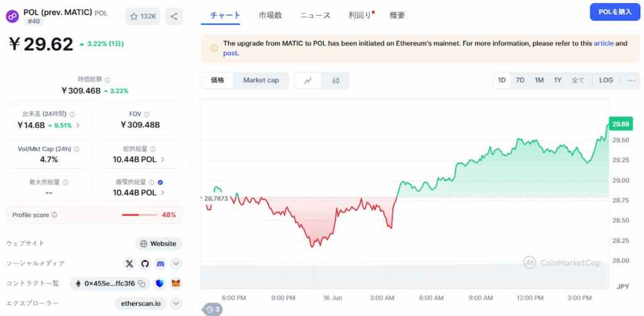Expand 循環供給量 10.44B POL chevron

pyautogui.click(x=163, y=192)
